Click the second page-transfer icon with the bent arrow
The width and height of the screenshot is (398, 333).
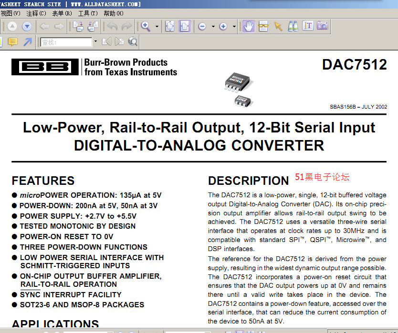[93, 26]
